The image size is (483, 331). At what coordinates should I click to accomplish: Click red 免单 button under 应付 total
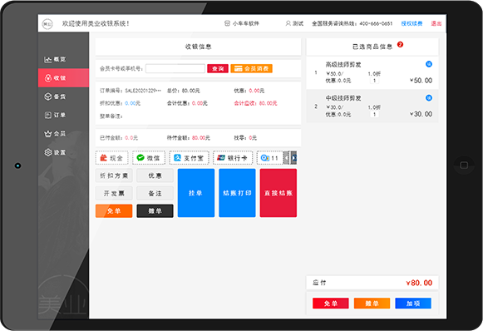[x=331, y=304]
